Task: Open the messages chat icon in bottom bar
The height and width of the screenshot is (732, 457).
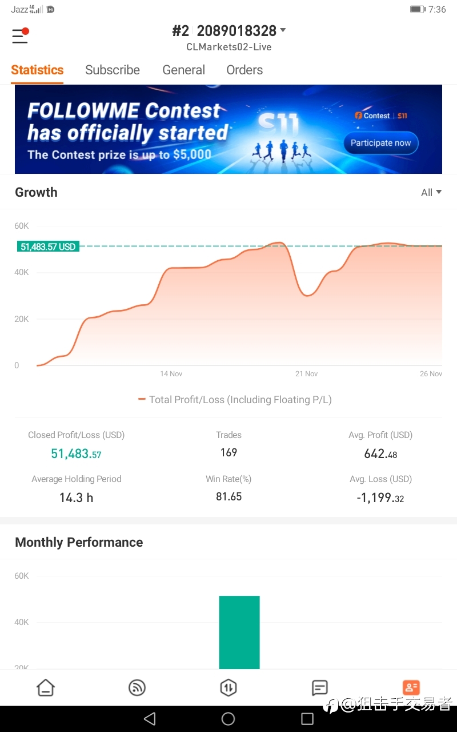Action: [x=320, y=687]
